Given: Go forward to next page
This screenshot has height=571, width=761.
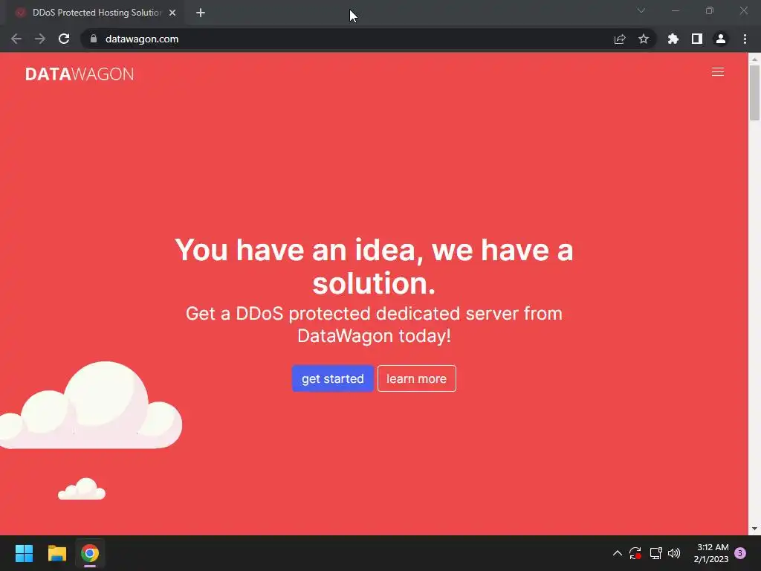Looking at the screenshot, I should tap(40, 39).
